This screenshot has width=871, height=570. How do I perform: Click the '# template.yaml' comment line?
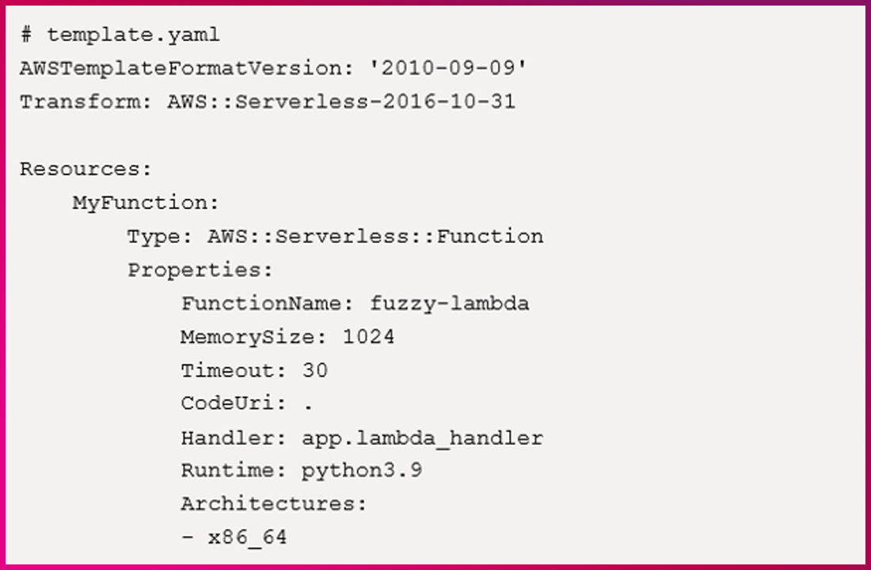(x=120, y=35)
